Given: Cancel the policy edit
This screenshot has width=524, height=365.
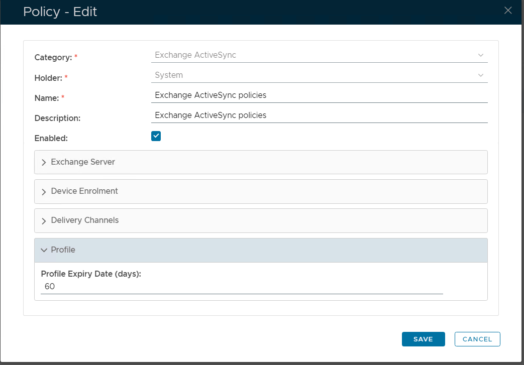Looking at the screenshot, I should 477,339.
